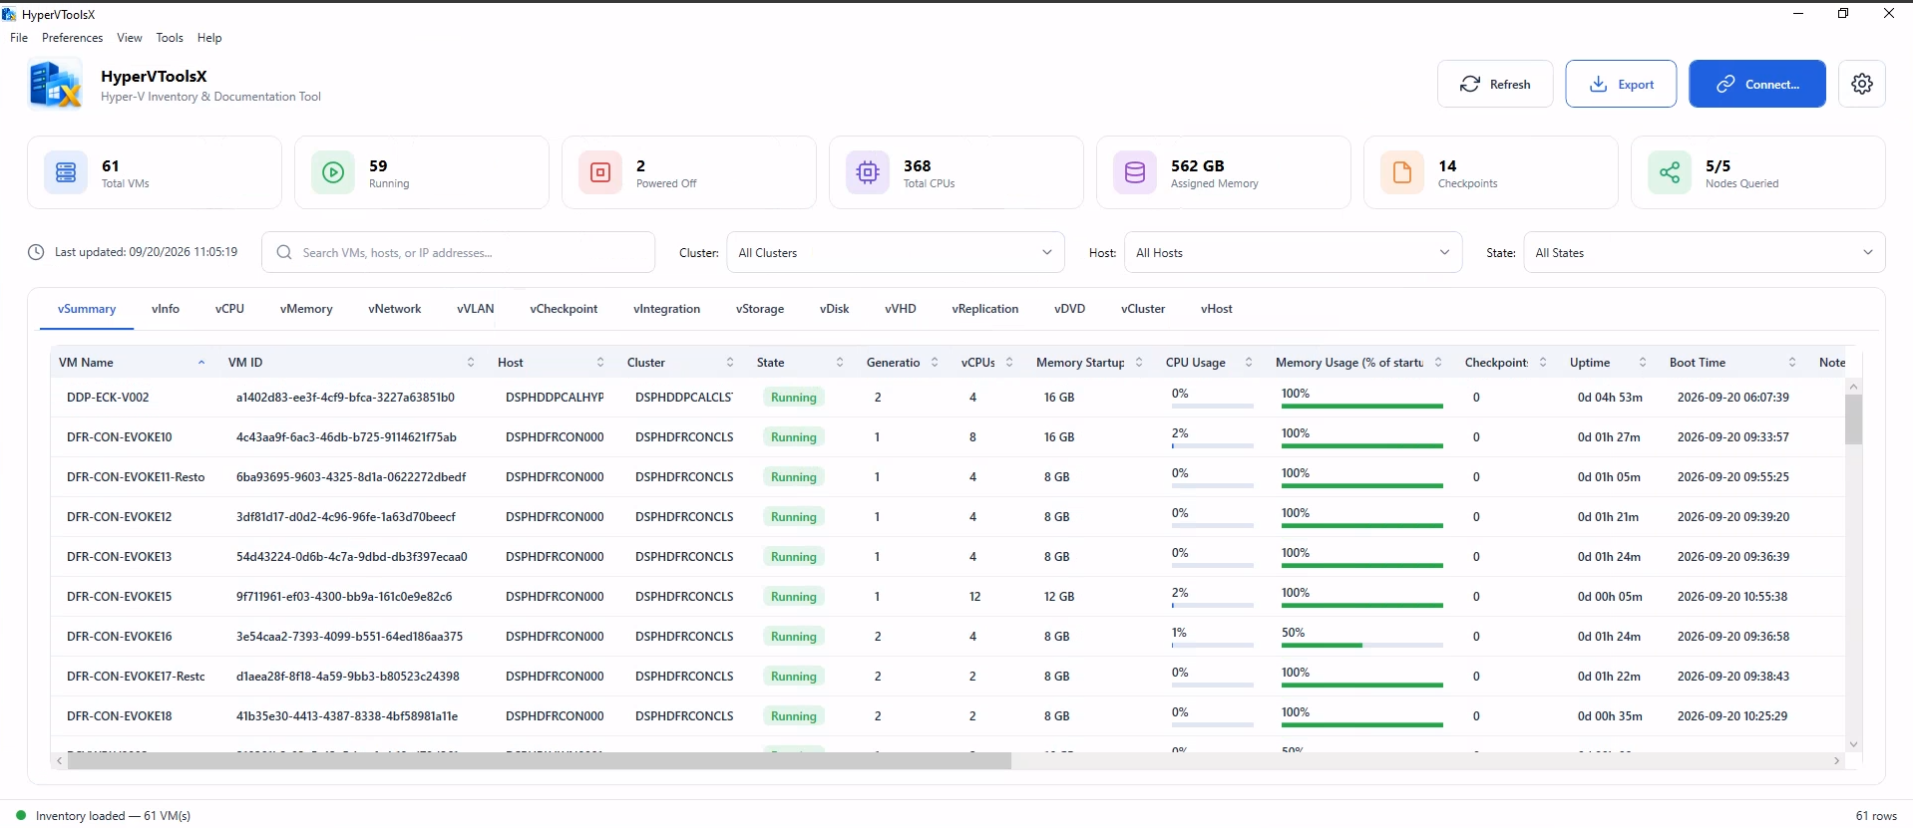The image size is (1913, 828).
Task: Sort the VM Name column using its arrow
Action: click(x=201, y=363)
